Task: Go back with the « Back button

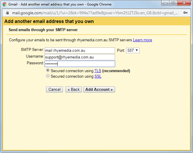Action: click(x=74, y=89)
